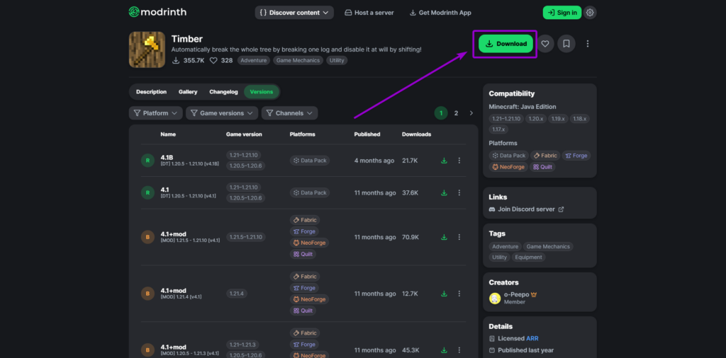This screenshot has height=358, width=726.
Task: Download the 4.1+mod 1.21.4 version via arrow icon
Action: click(x=444, y=294)
